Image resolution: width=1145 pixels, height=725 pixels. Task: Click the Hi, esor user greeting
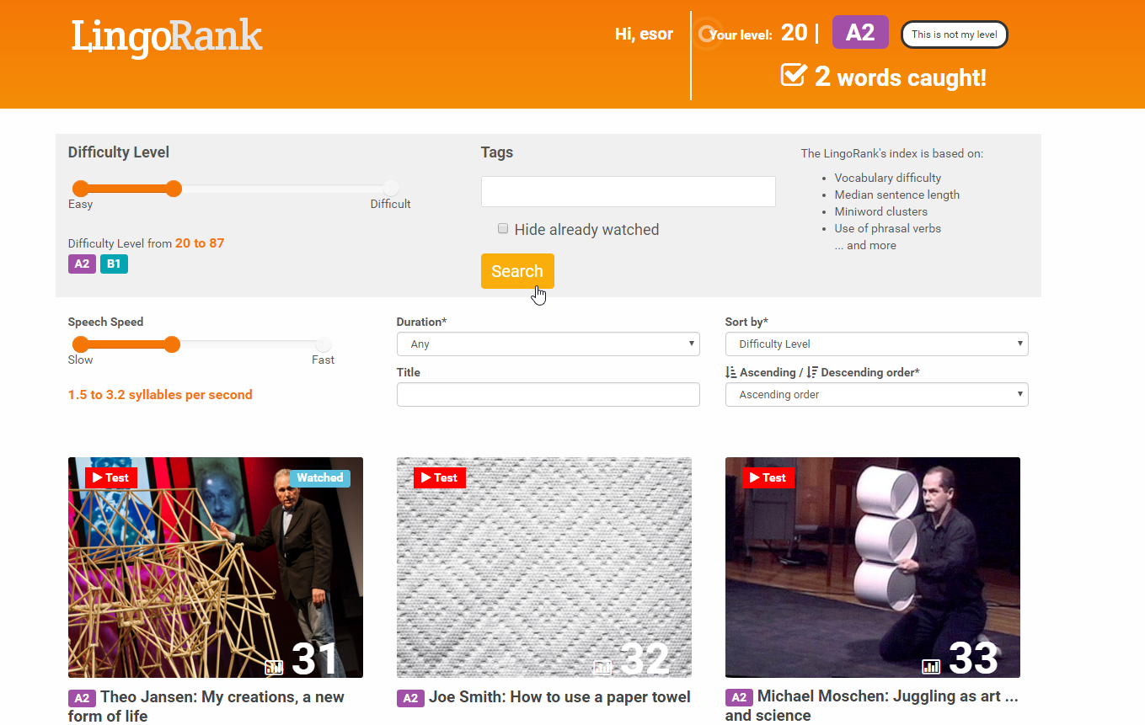point(644,35)
